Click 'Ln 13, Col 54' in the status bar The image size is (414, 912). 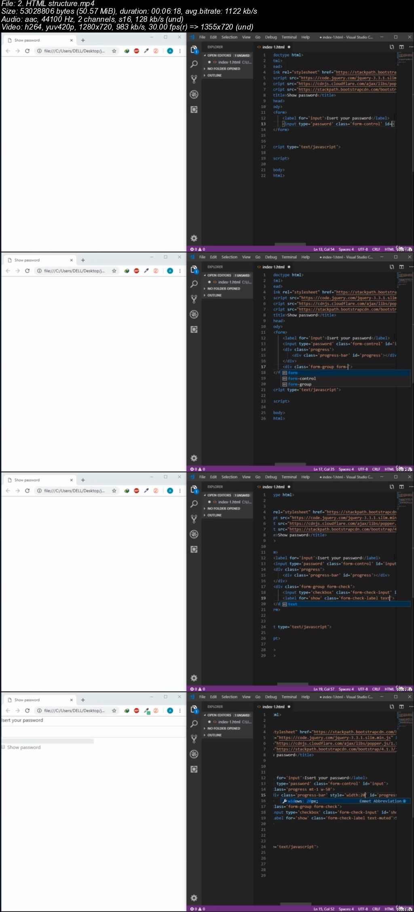tap(324, 249)
